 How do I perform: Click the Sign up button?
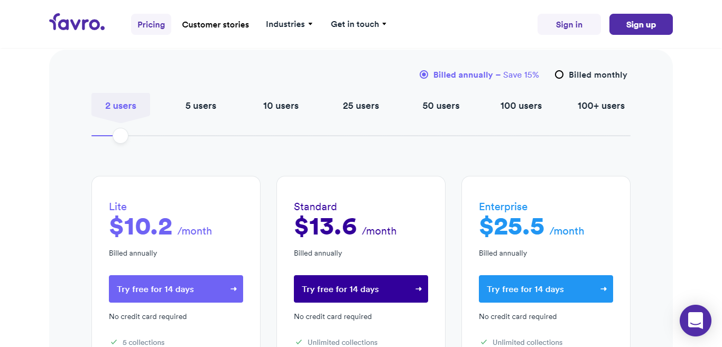point(641,24)
